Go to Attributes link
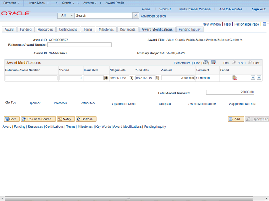Screen dimensions: 269x201 (88, 103)
